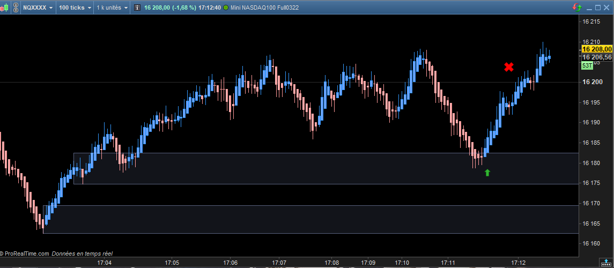Click the 16 185 price axis label
Image resolution: width=614 pixels, height=268 pixels.
point(591,143)
